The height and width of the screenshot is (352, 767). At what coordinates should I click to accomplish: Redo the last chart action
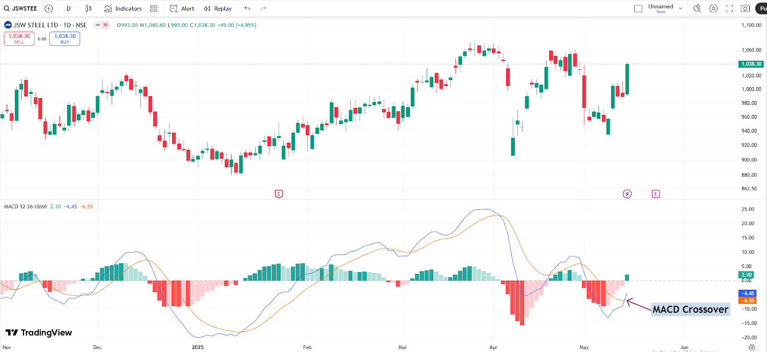click(263, 9)
